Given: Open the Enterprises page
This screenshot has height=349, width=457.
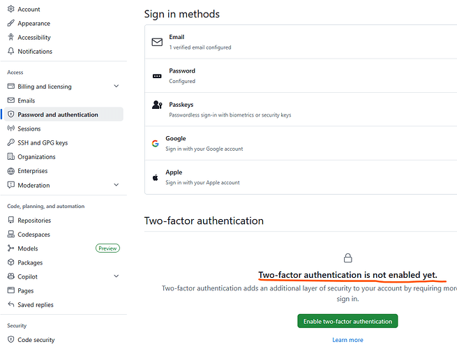Looking at the screenshot, I should click(x=32, y=171).
